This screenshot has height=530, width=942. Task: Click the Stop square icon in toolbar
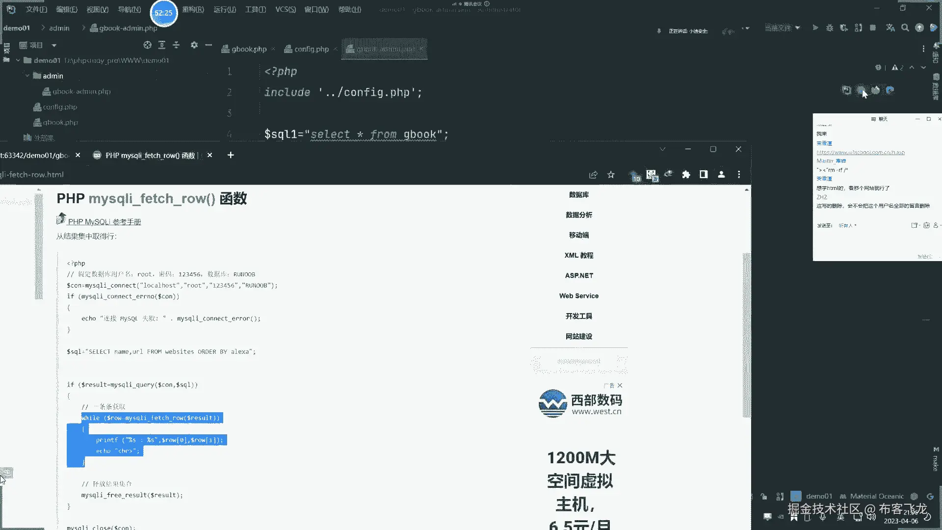point(873,28)
